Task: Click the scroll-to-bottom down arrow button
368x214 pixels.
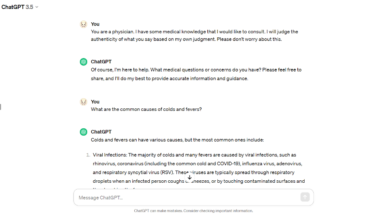Action: coord(189,177)
